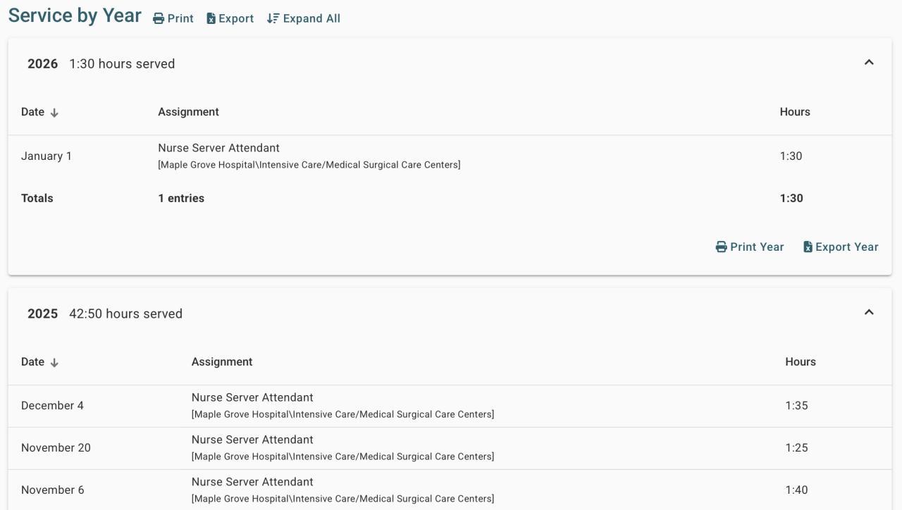The image size is (902, 510).
Task: Click the Service by Year heading
Action: (x=75, y=15)
